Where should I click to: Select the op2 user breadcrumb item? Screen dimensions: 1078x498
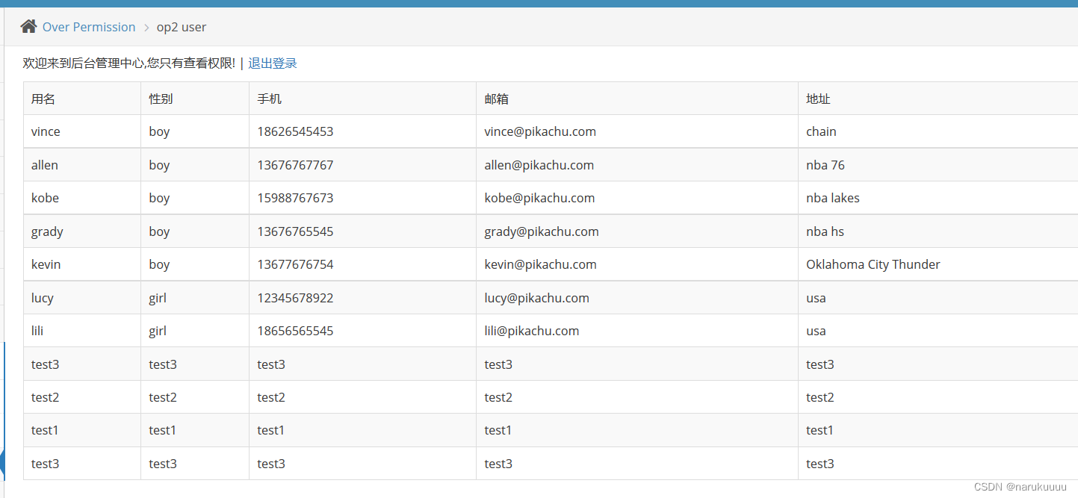pos(182,27)
